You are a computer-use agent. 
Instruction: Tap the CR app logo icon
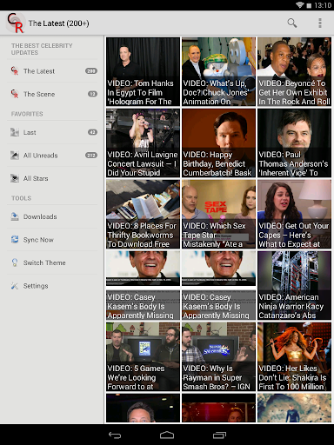[15, 23]
